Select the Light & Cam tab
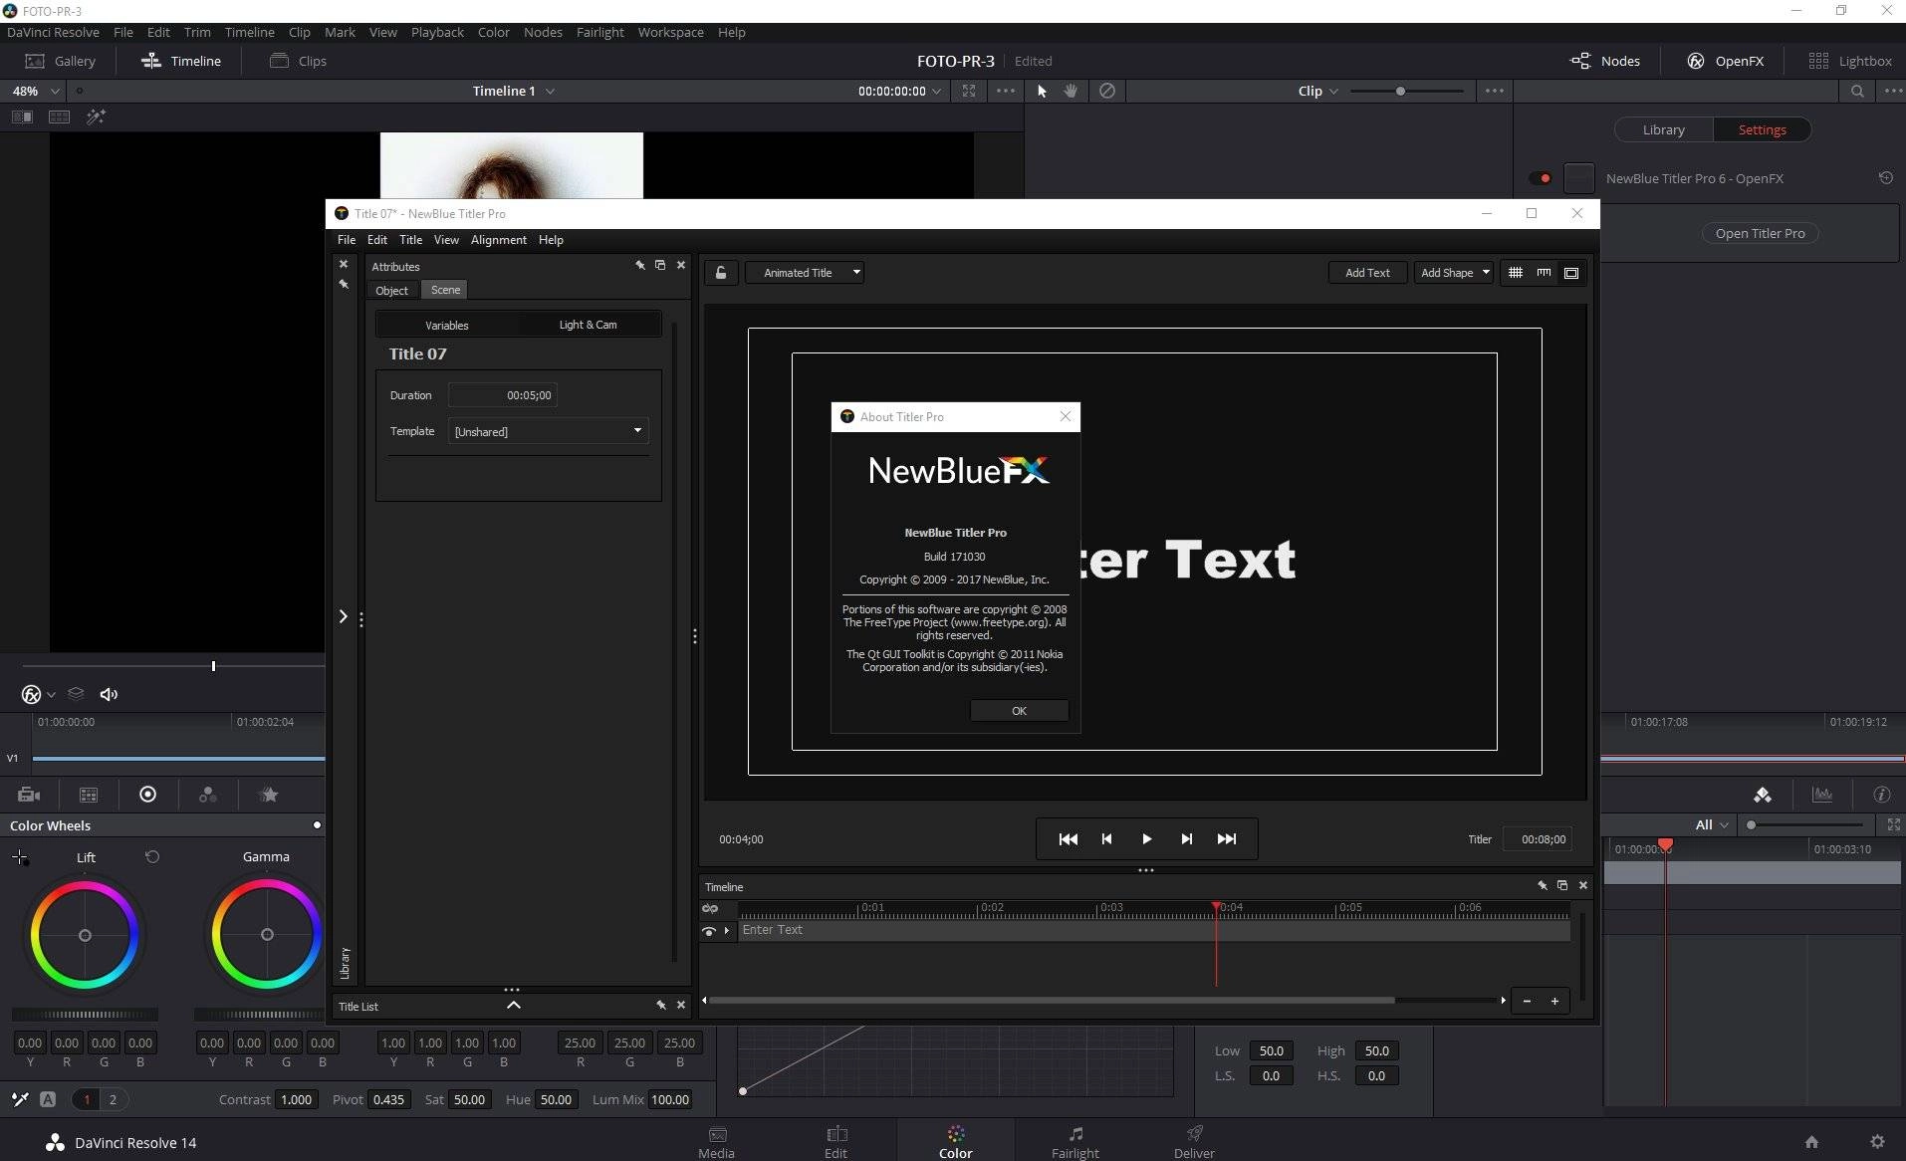The height and width of the screenshot is (1161, 1906). [x=588, y=325]
